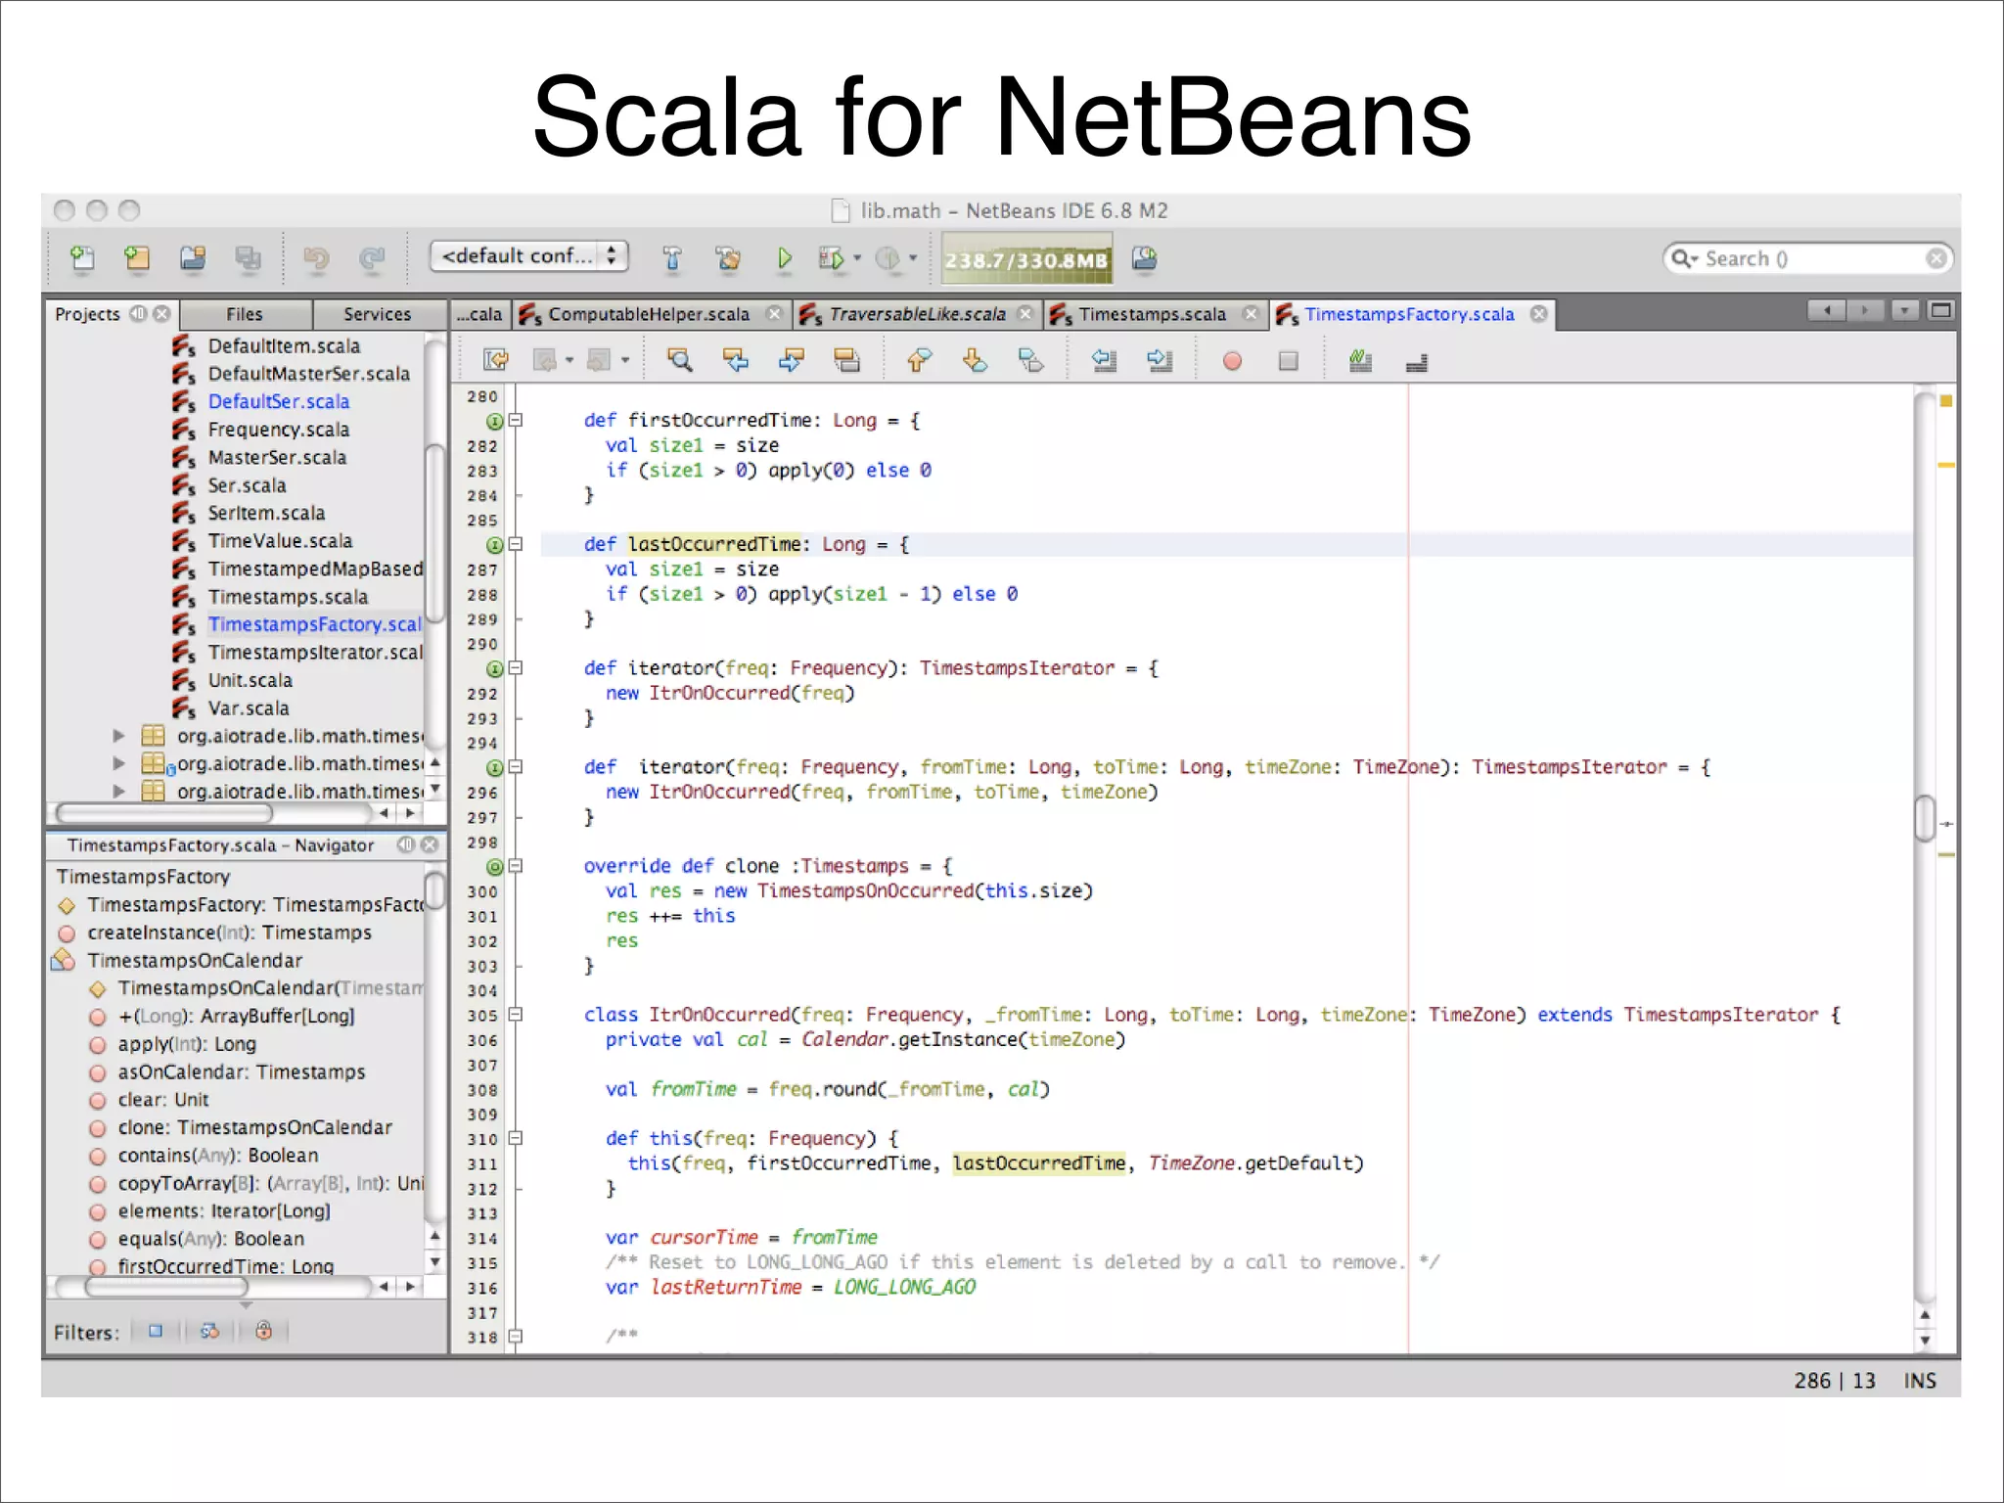Toggle the second Navigator filter icon
Screen dimensions: 2004x1503
tap(209, 1331)
